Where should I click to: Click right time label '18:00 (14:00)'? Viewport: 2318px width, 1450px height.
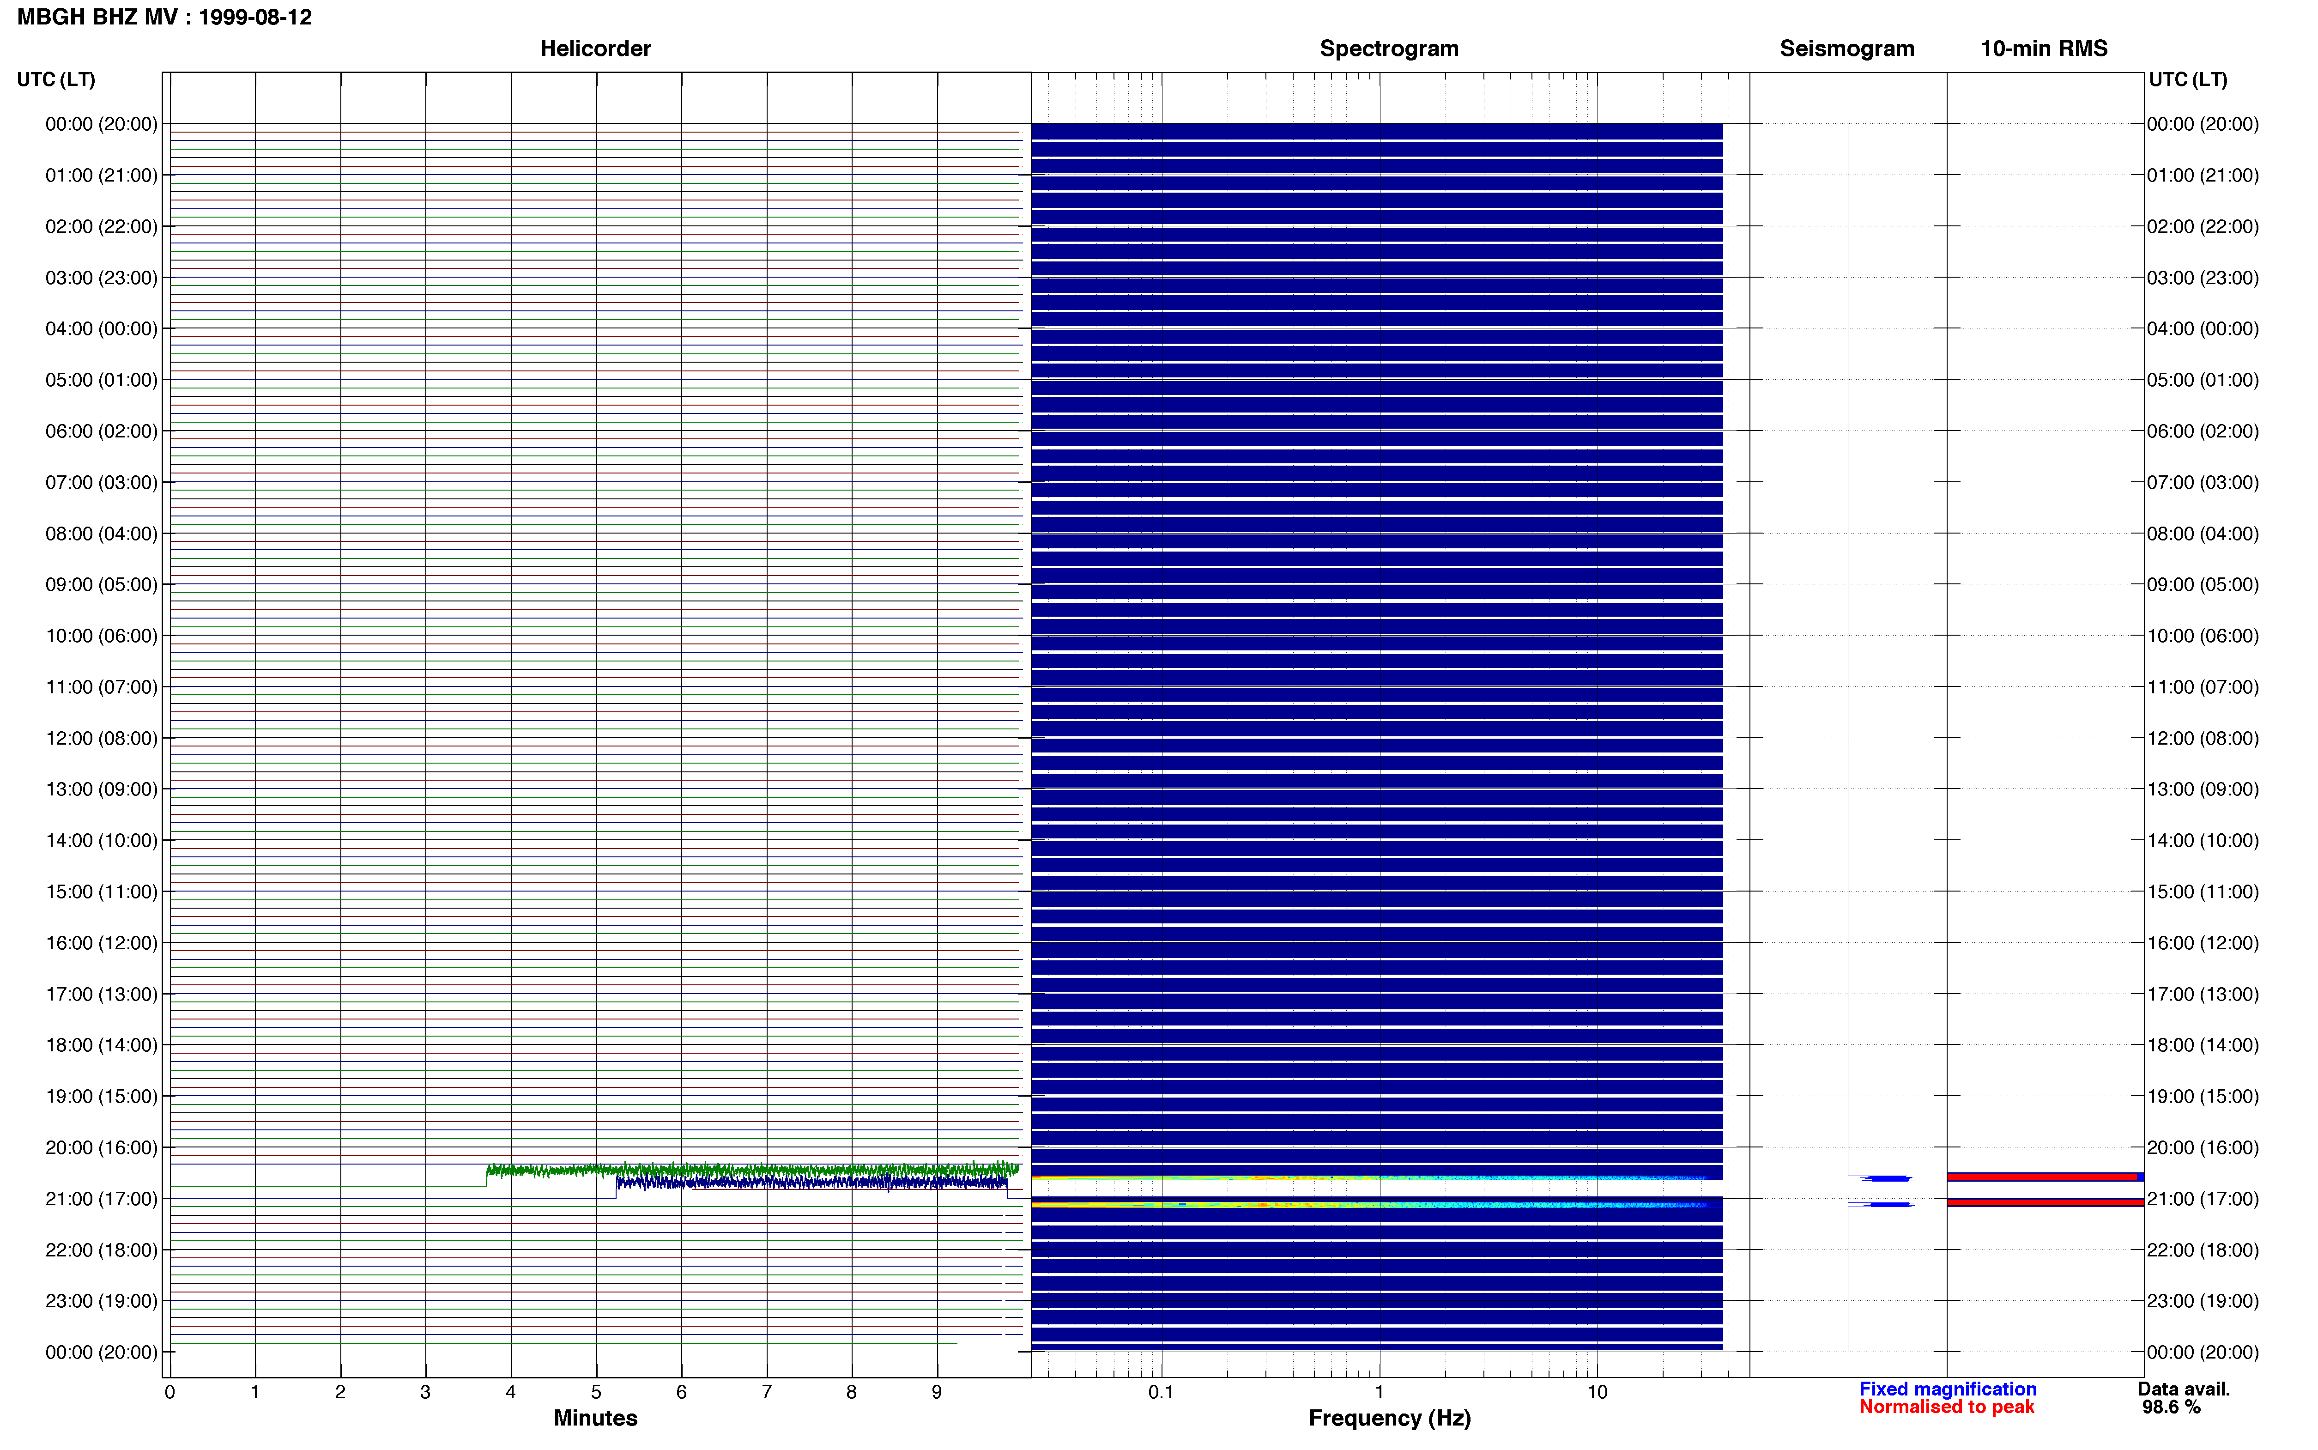(2203, 1045)
